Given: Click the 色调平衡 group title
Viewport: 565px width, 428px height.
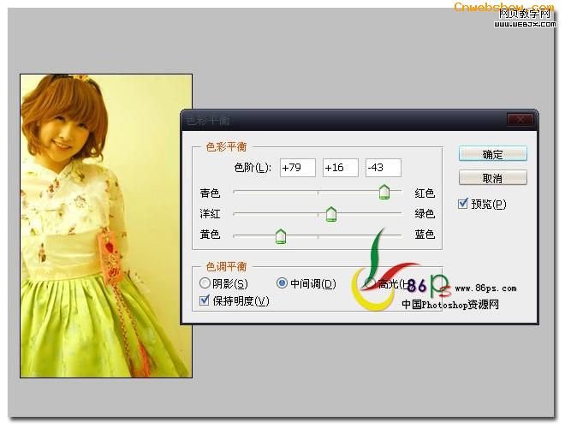Looking at the screenshot, I should click(226, 267).
